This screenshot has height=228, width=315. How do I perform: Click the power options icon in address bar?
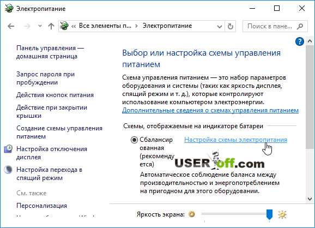(64, 26)
